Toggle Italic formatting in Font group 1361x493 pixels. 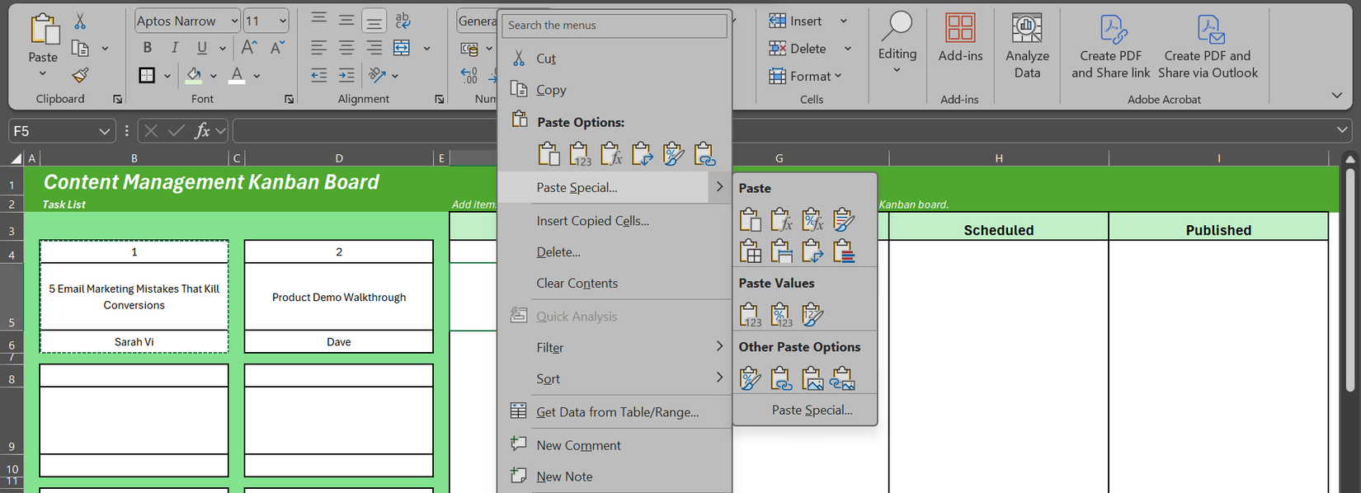pyautogui.click(x=175, y=48)
